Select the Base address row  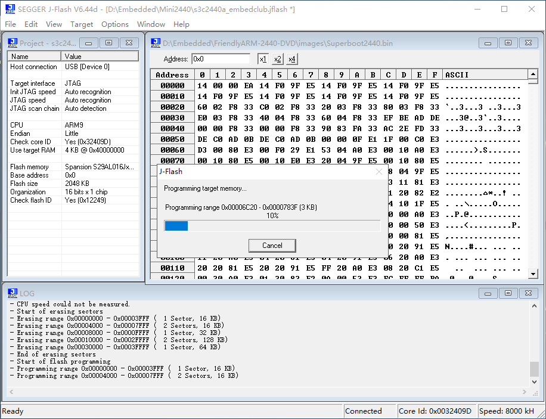pyautogui.click(x=73, y=175)
